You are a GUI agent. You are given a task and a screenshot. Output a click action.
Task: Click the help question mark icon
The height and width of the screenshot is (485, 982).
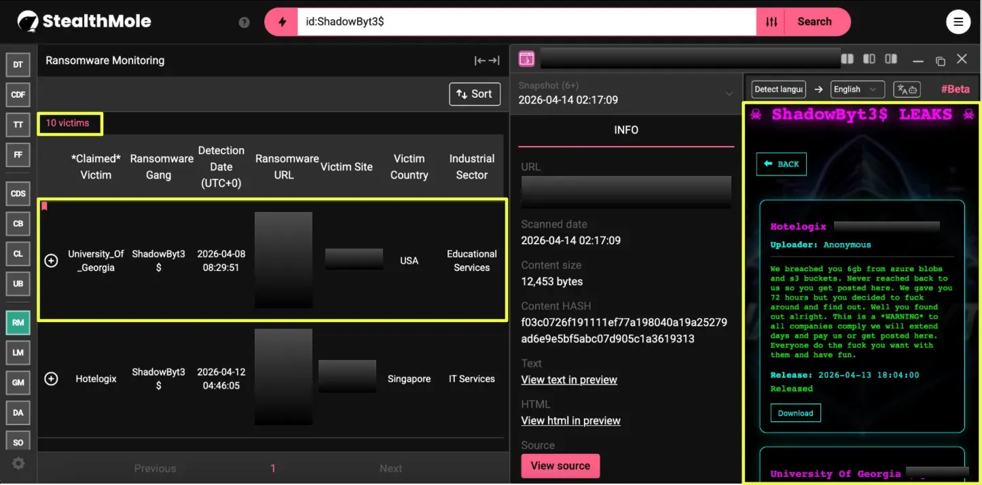(x=244, y=22)
